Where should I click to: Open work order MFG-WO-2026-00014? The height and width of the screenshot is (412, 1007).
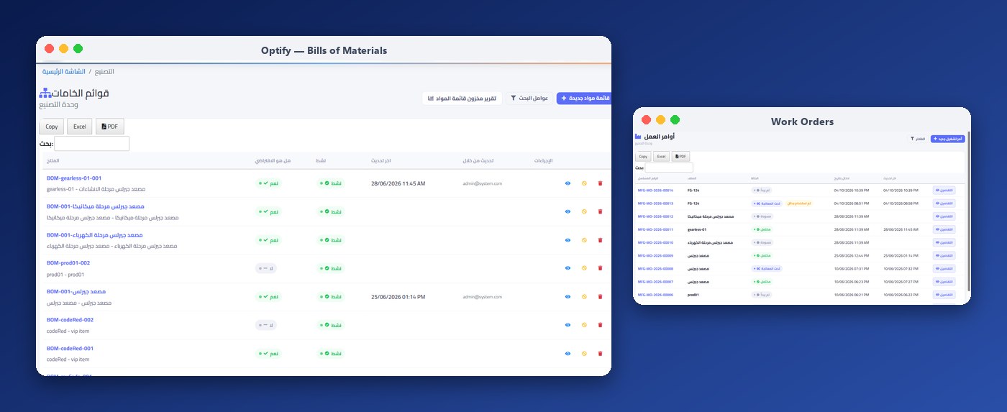pos(655,190)
